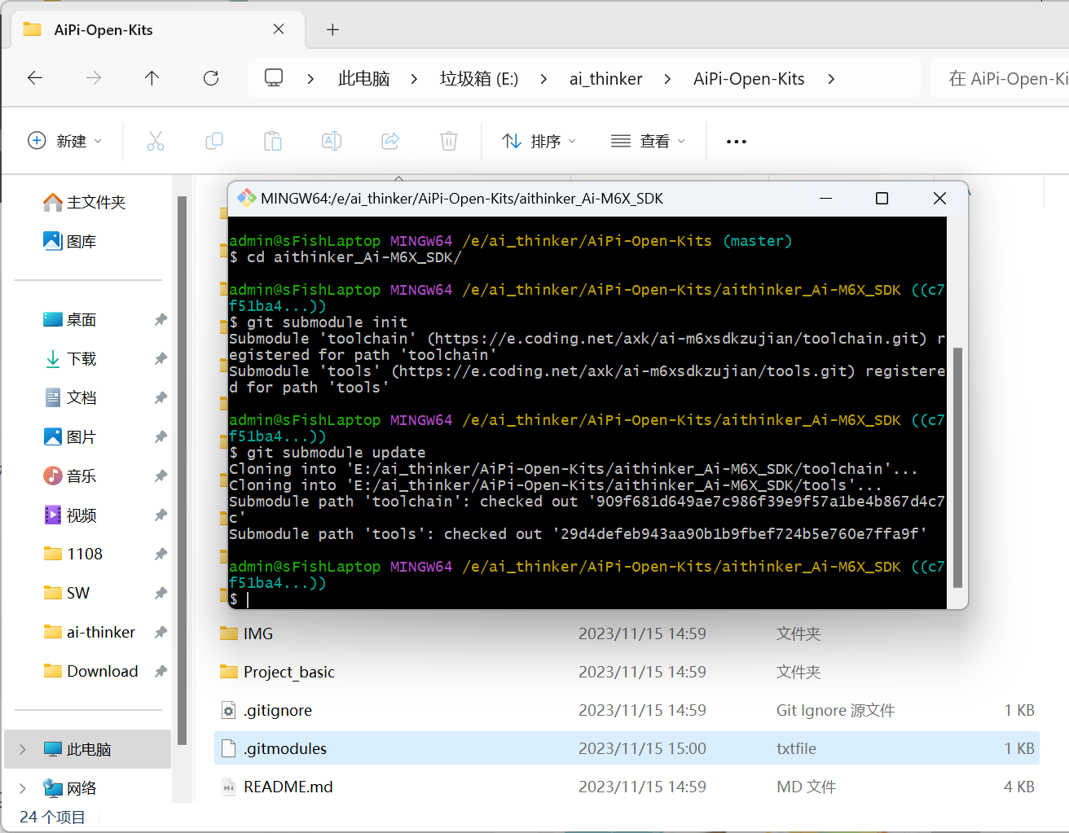The image size is (1069, 833).
Task: Click the navigation pane vertical scrollbar
Action: click(x=183, y=471)
